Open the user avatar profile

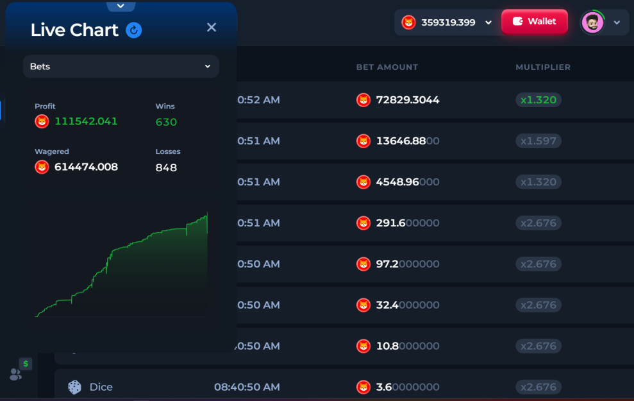point(592,22)
